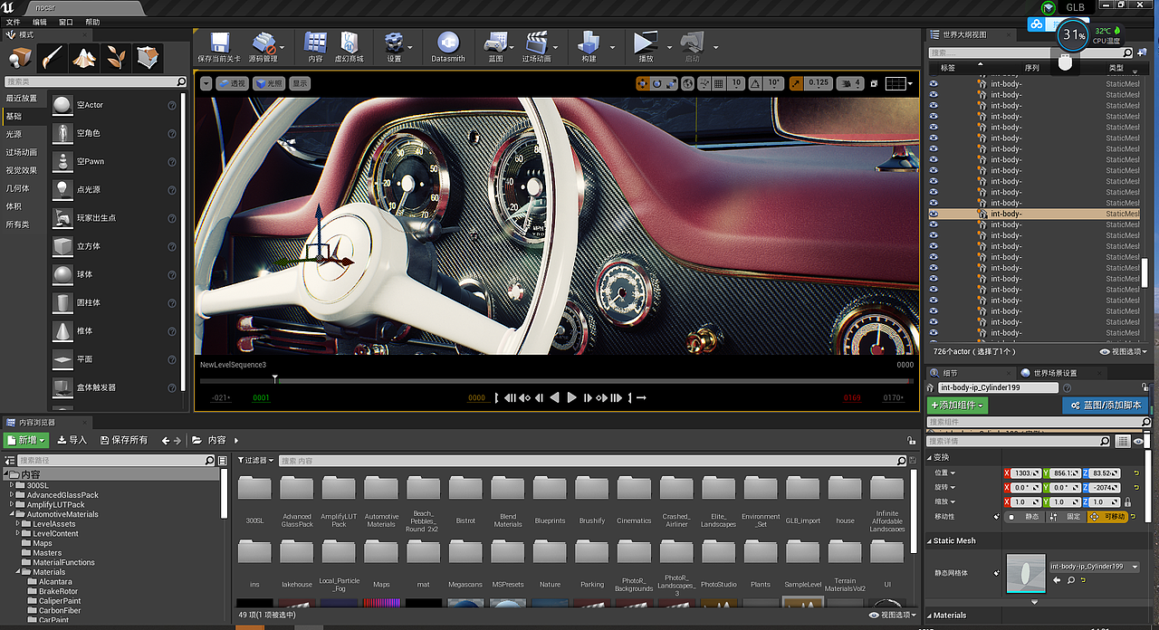The width and height of the screenshot is (1159, 630).
Task: Toggle details visibility eye icon filter
Action: pos(1138,442)
